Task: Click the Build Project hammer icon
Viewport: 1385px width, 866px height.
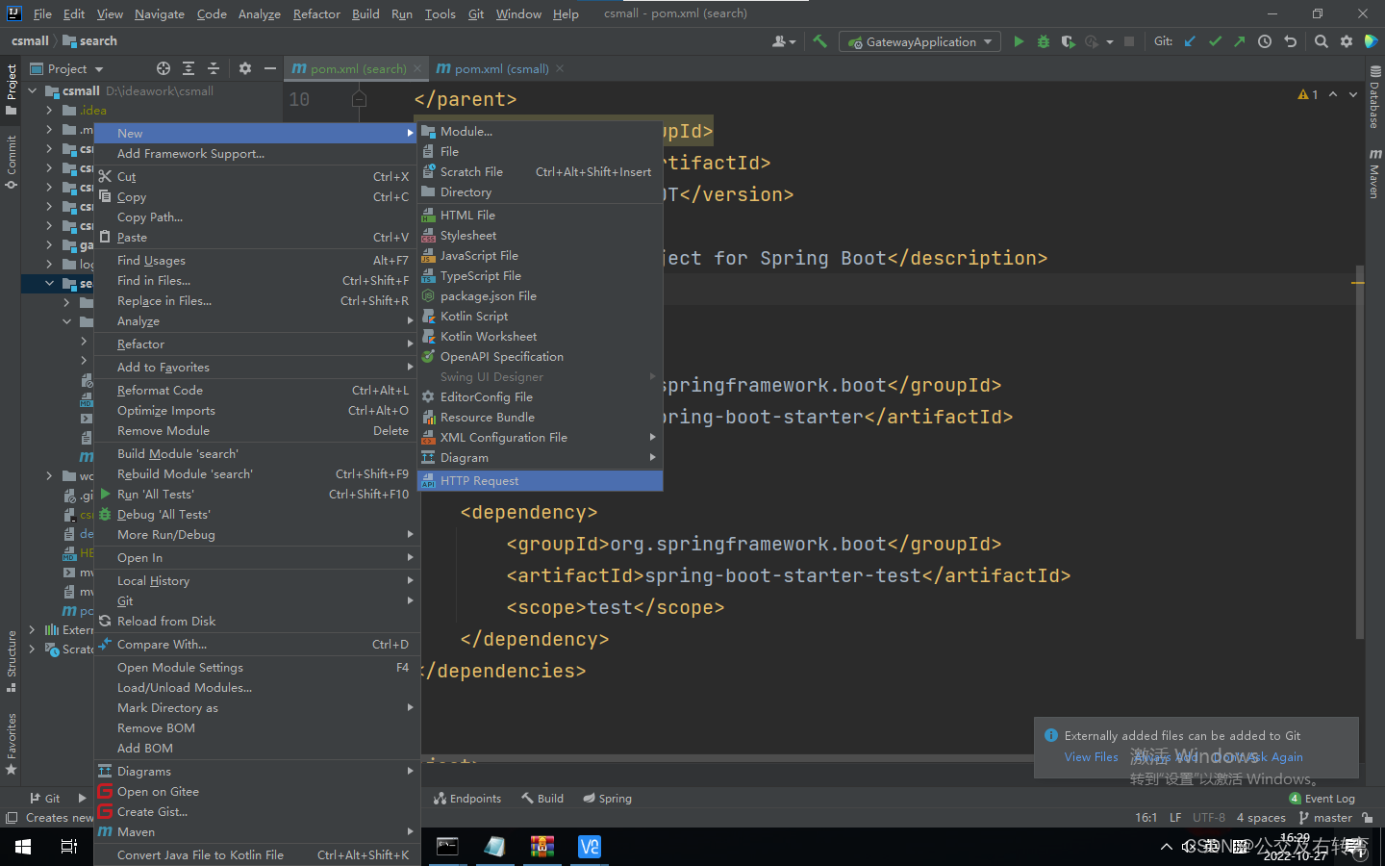Action: pos(819,41)
